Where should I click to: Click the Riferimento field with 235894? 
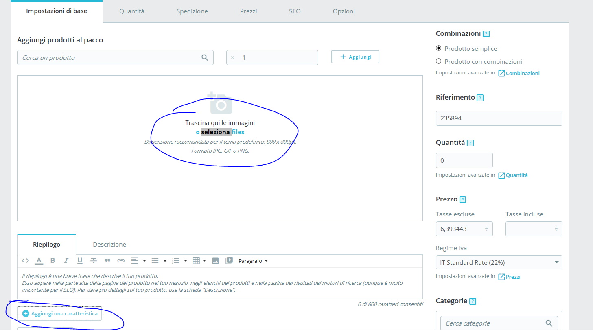(x=499, y=118)
